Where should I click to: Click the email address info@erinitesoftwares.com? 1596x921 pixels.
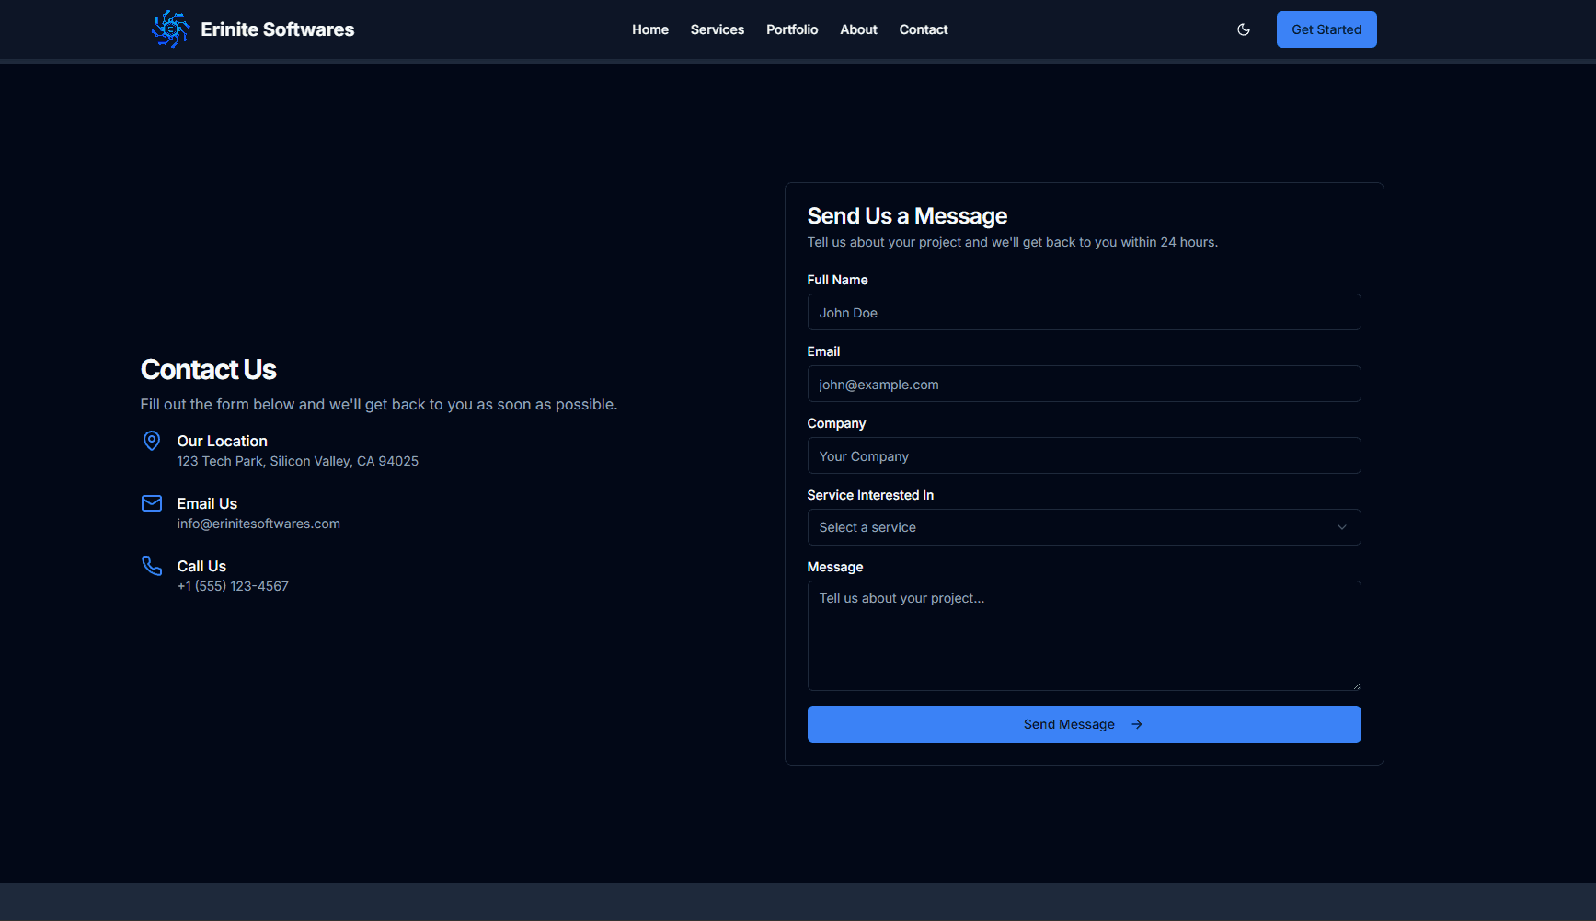tap(258, 523)
